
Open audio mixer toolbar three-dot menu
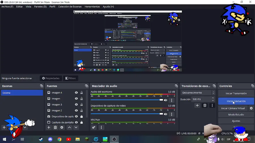point(101,127)
